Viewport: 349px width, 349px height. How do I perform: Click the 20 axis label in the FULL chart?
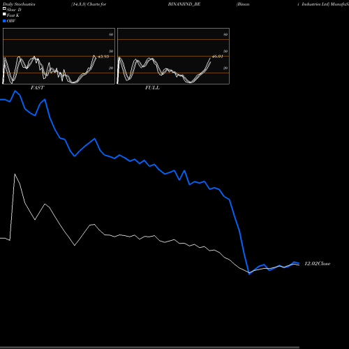(x=225, y=68)
